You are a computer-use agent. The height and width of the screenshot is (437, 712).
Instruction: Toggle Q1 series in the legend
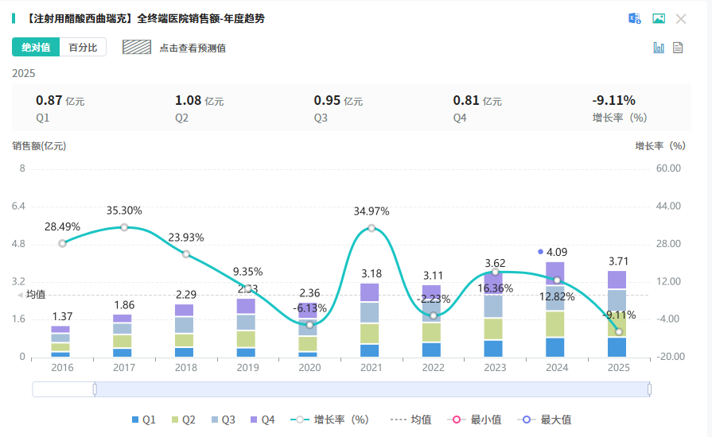tap(143, 420)
